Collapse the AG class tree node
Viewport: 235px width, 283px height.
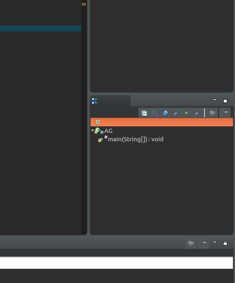point(93,130)
